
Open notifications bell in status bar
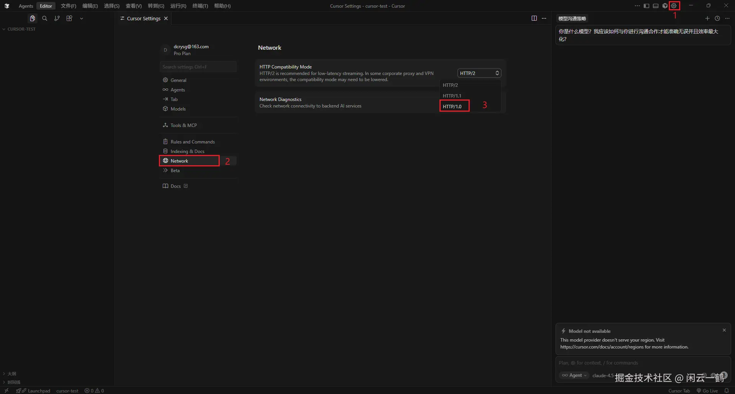[x=726, y=391]
